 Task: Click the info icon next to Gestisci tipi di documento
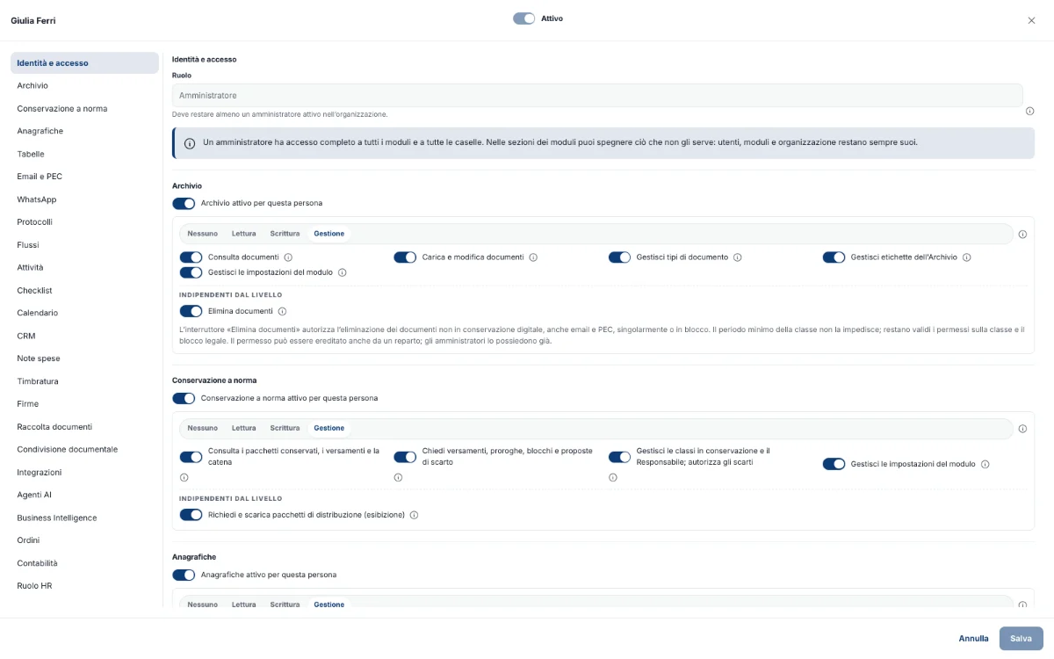[x=737, y=257]
